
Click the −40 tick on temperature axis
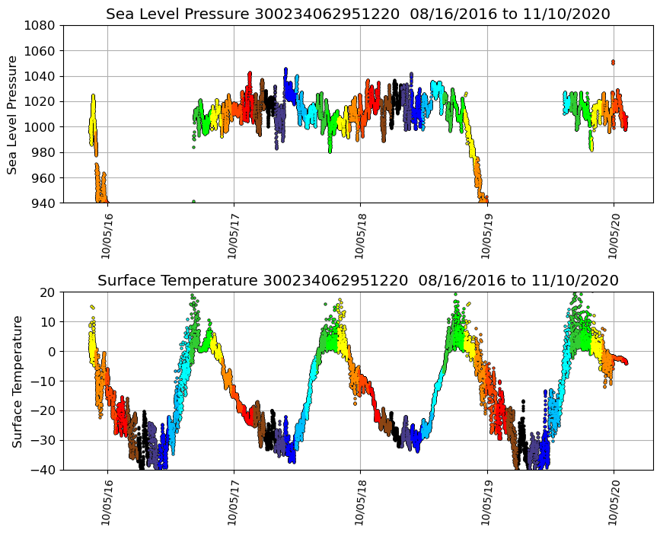pyautogui.click(x=43, y=470)
